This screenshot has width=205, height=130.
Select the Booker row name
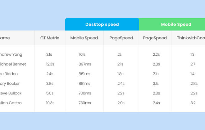(x=10, y=84)
